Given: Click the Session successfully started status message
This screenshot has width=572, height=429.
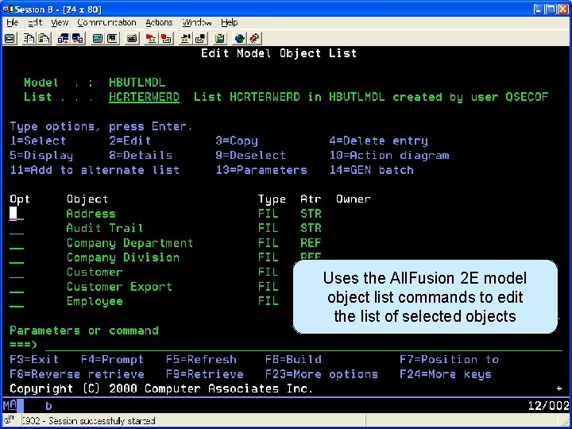Looking at the screenshot, I should coord(88,420).
